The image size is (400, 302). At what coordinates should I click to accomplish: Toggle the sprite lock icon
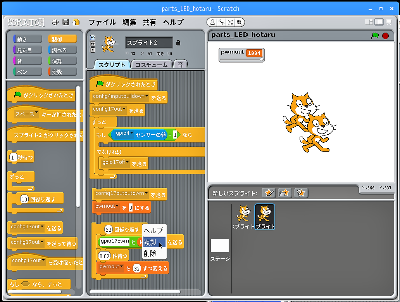(x=178, y=43)
